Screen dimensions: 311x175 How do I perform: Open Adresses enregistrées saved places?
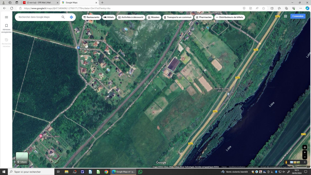point(6,28)
